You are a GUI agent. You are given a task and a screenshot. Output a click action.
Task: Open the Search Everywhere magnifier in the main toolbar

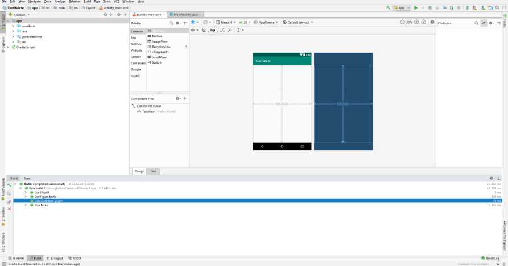pyautogui.click(x=497, y=8)
